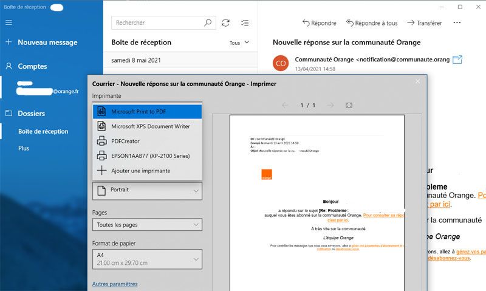
Task: Click Plus to show more folders
Action: pyautogui.click(x=24, y=148)
